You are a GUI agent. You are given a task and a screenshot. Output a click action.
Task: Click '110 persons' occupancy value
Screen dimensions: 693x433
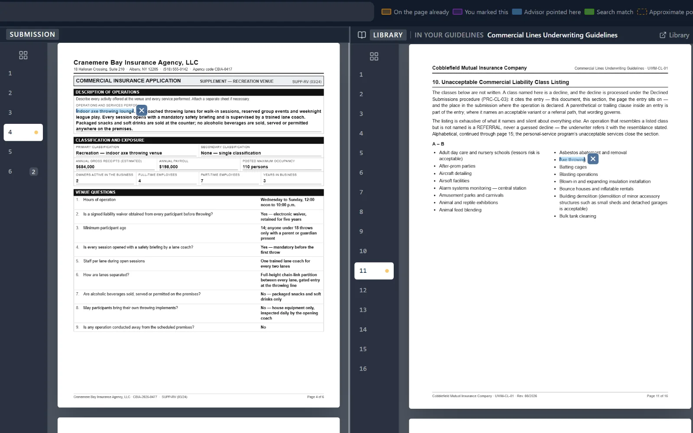point(255,167)
